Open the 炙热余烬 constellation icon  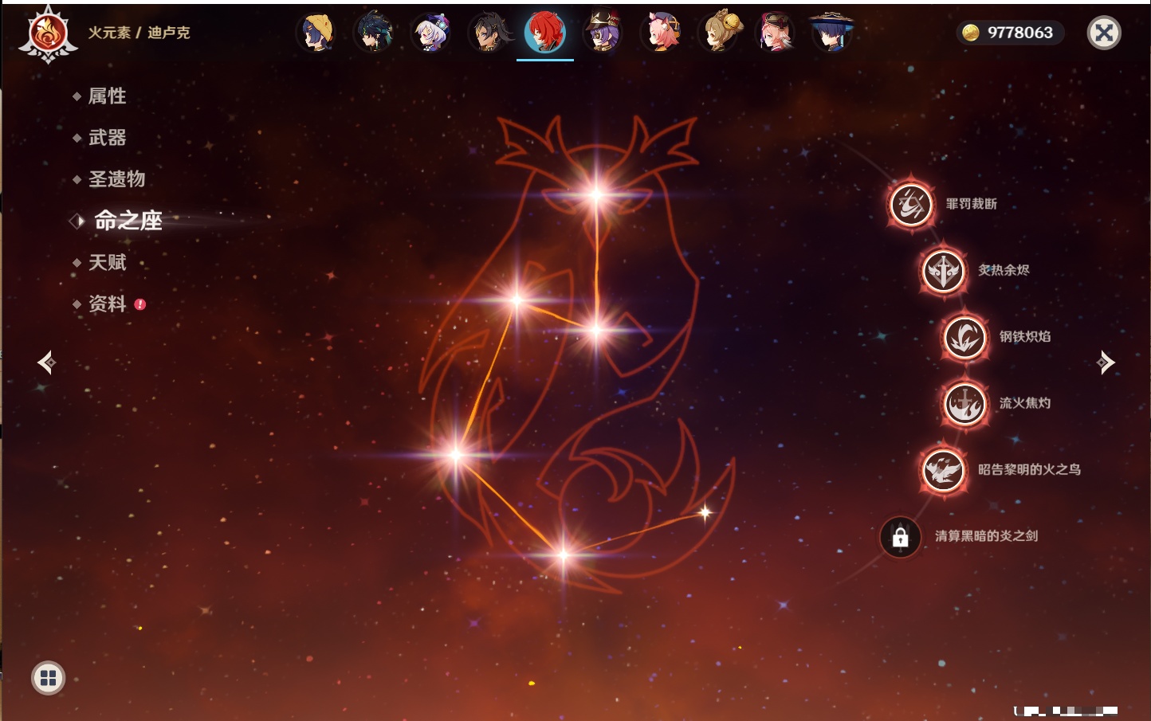pyautogui.click(x=943, y=271)
